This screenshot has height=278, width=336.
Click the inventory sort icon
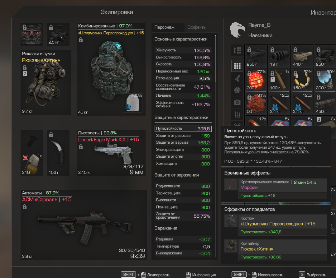pos(238,50)
